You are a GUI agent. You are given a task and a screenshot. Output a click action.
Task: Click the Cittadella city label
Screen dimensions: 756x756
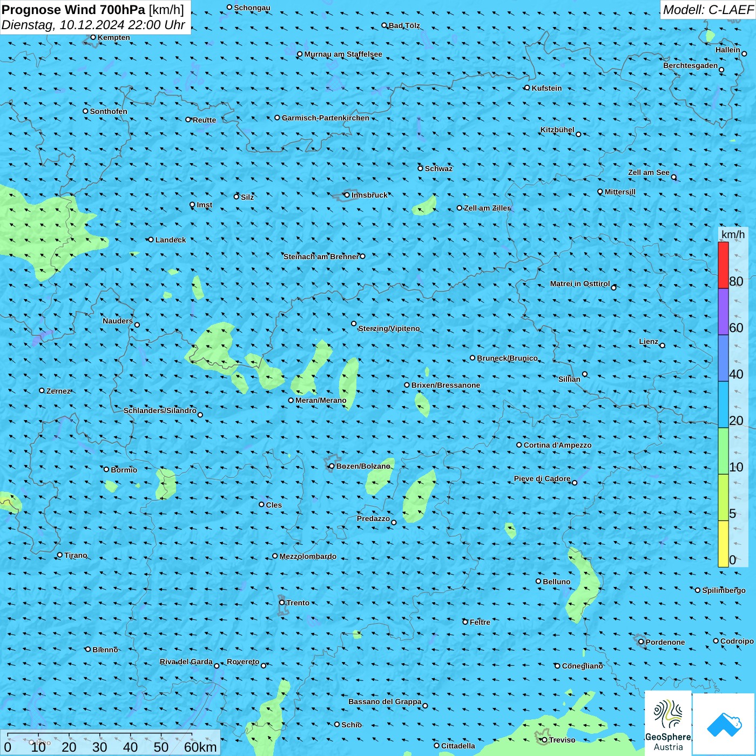point(458,746)
